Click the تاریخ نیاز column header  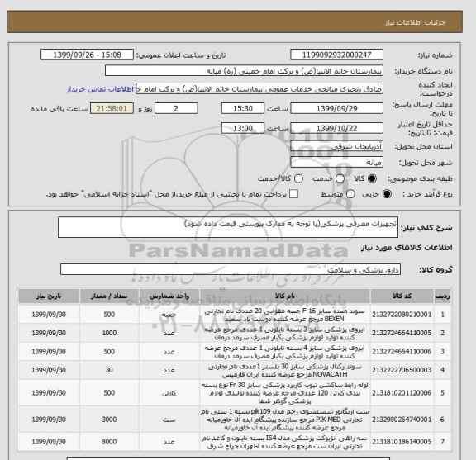tap(49, 296)
